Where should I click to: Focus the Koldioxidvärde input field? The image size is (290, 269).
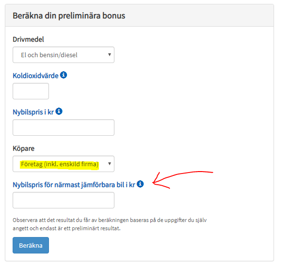pyautogui.click(x=31, y=91)
